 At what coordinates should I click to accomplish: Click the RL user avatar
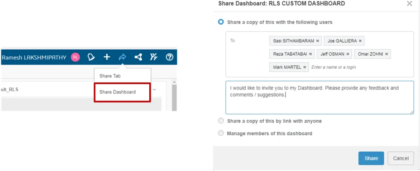(x=75, y=57)
